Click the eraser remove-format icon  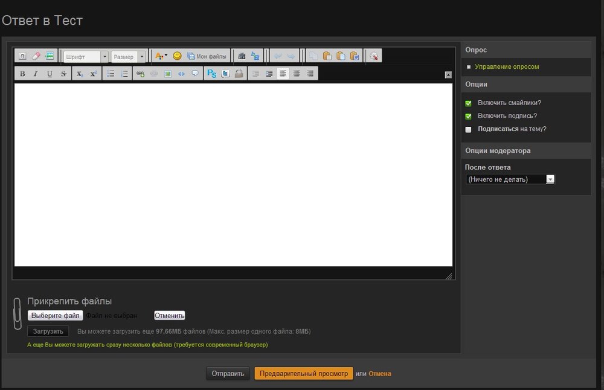[36, 56]
